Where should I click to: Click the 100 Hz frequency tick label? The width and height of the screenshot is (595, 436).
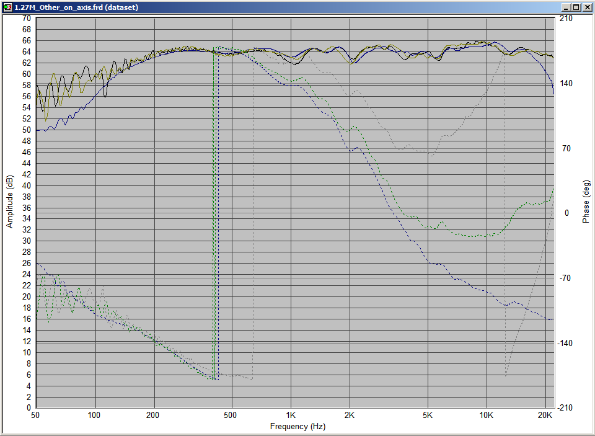[94, 415]
